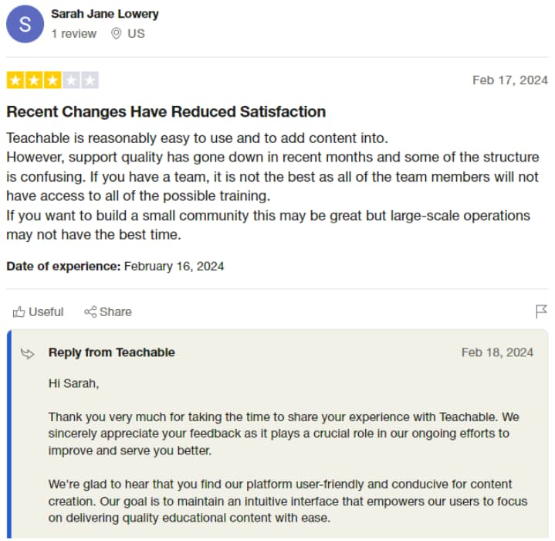Flag this review using the flag icon
This screenshot has height=541, width=555.
pyautogui.click(x=541, y=311)
